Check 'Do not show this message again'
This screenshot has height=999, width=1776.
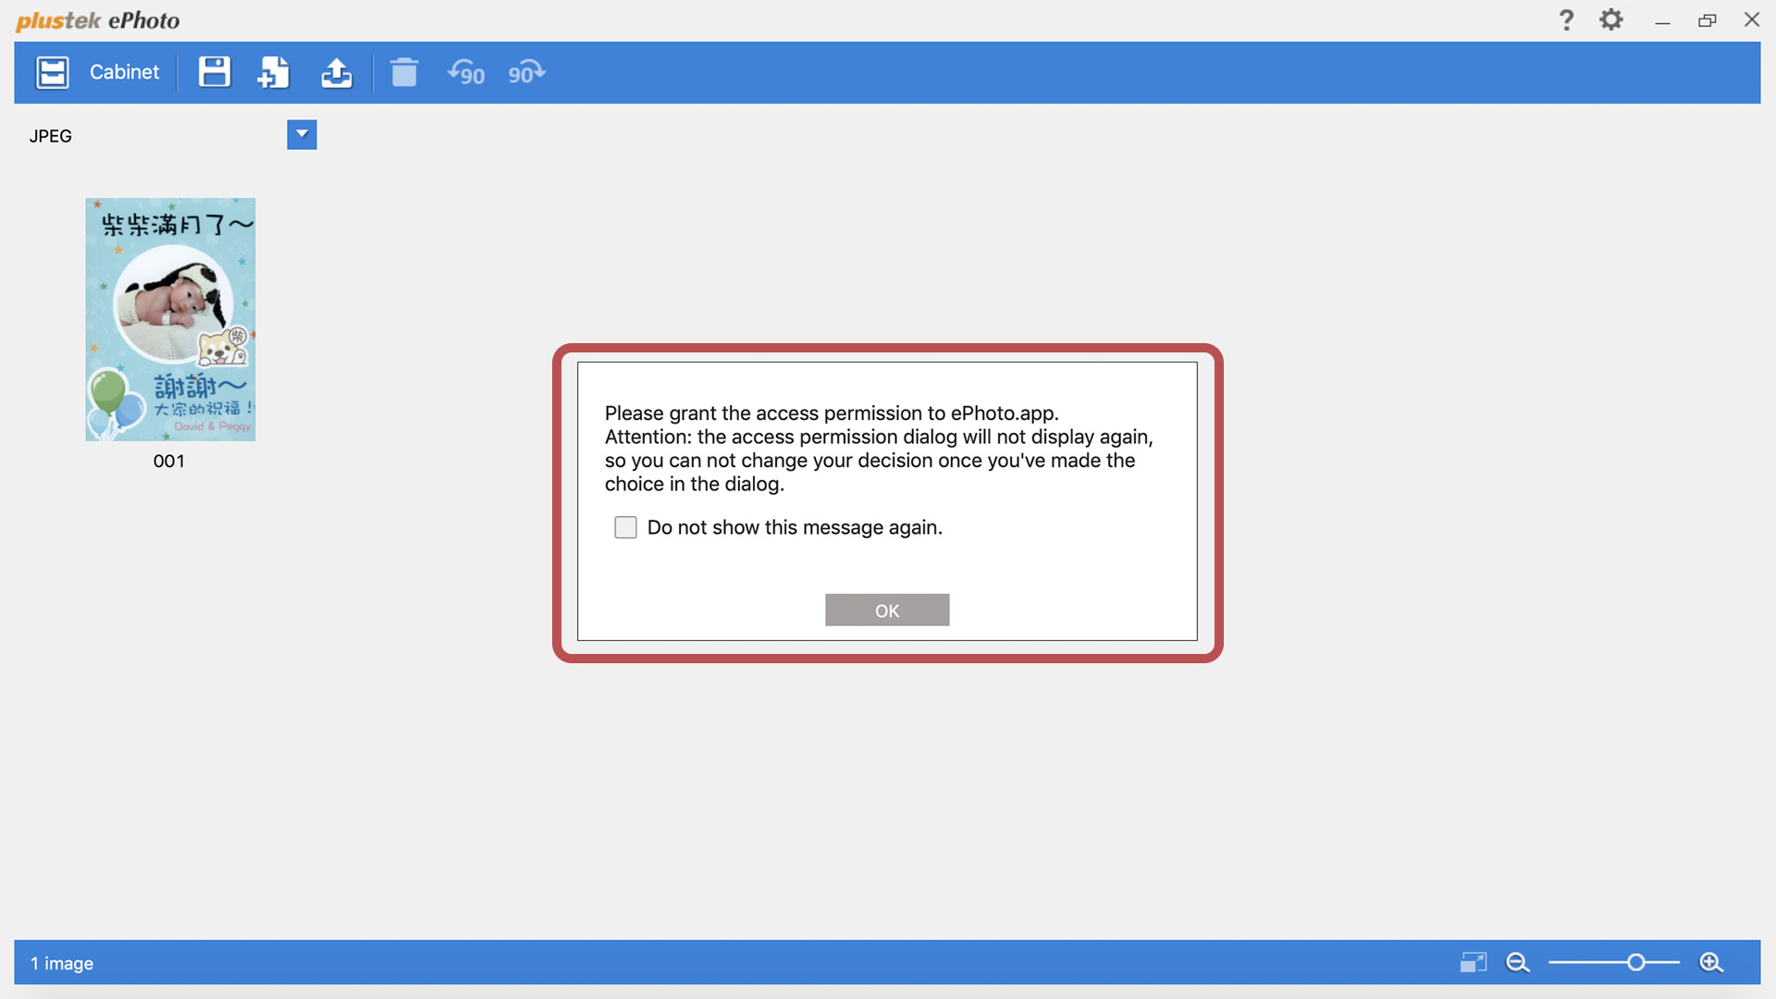coord(626,527)
